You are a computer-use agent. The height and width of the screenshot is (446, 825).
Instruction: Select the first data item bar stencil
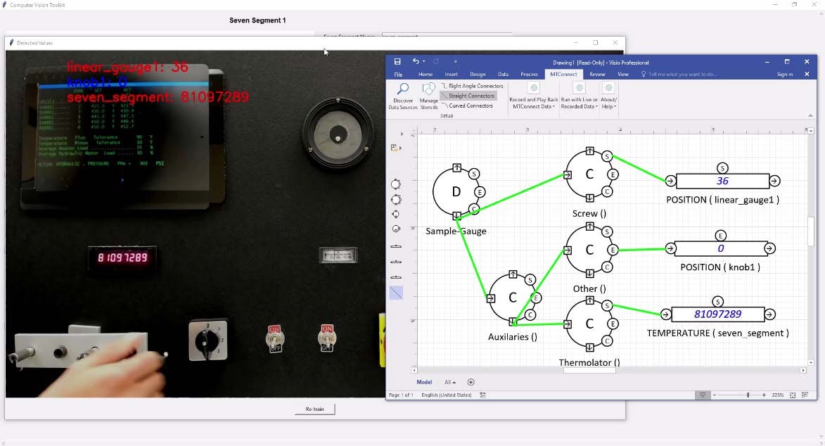[396, 246]
